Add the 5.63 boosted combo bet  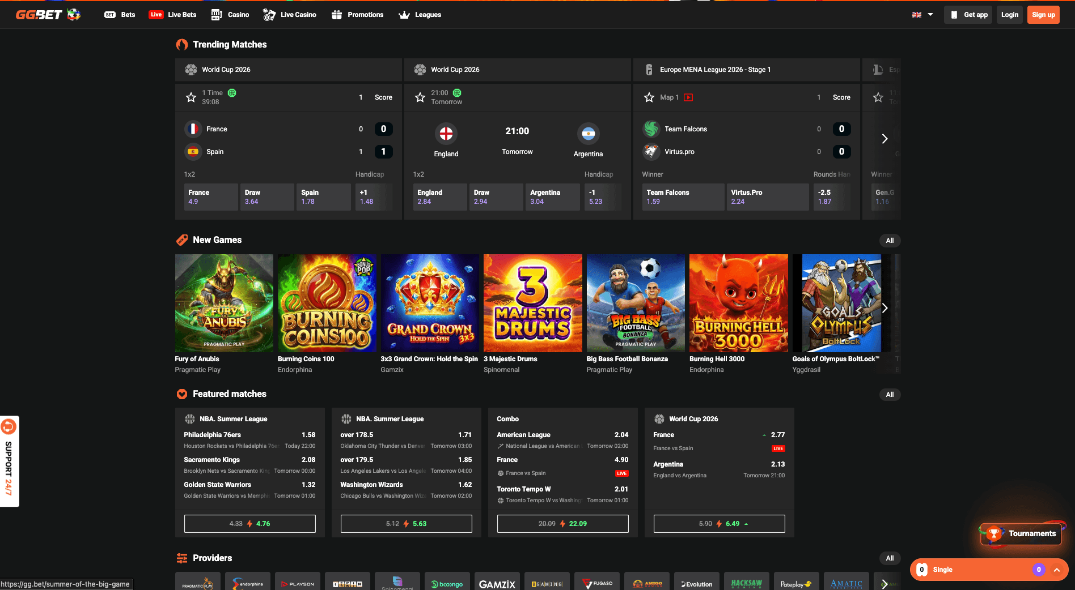pos(407,524)
